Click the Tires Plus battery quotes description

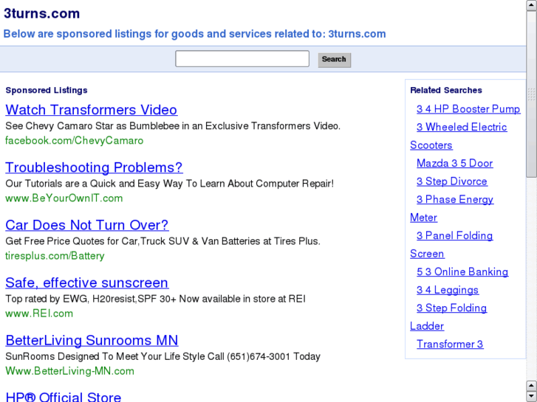[163, 241]
